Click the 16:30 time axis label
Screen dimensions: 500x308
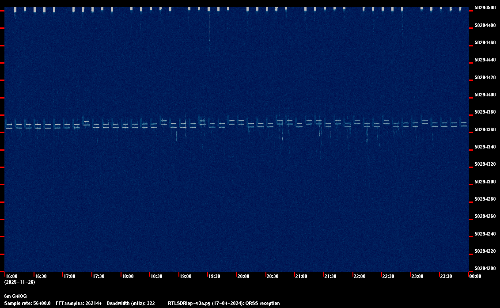click(41, 276)
